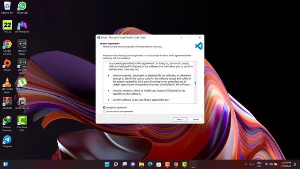The height and width of the screenshot is (169, 300).
Task: Open the Wi-Fi quick settings
Action: pyautogui.click(x=266, y=164)
